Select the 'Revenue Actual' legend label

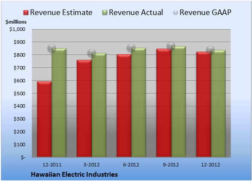[136, 12]
